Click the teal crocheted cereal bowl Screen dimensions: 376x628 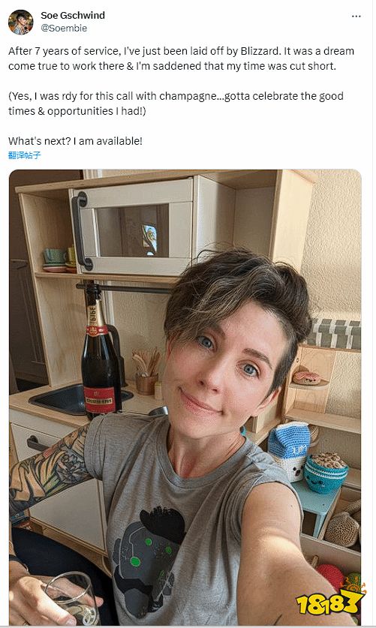(x=326, y=473)
